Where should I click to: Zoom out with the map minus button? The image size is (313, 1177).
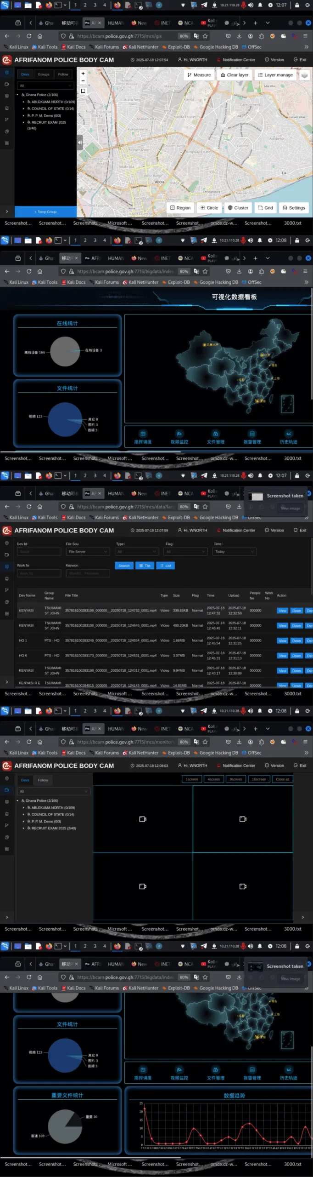click(83, 81)
